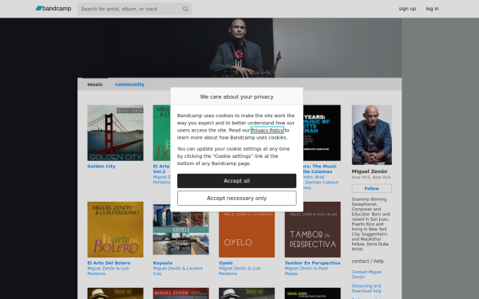Click the Bandcamp logo
Viewport: 479px width, 299px height.
click(53, 9)
